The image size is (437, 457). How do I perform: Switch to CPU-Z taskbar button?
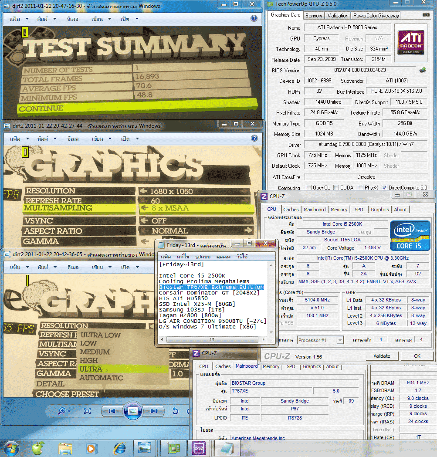tap(199, 448)
